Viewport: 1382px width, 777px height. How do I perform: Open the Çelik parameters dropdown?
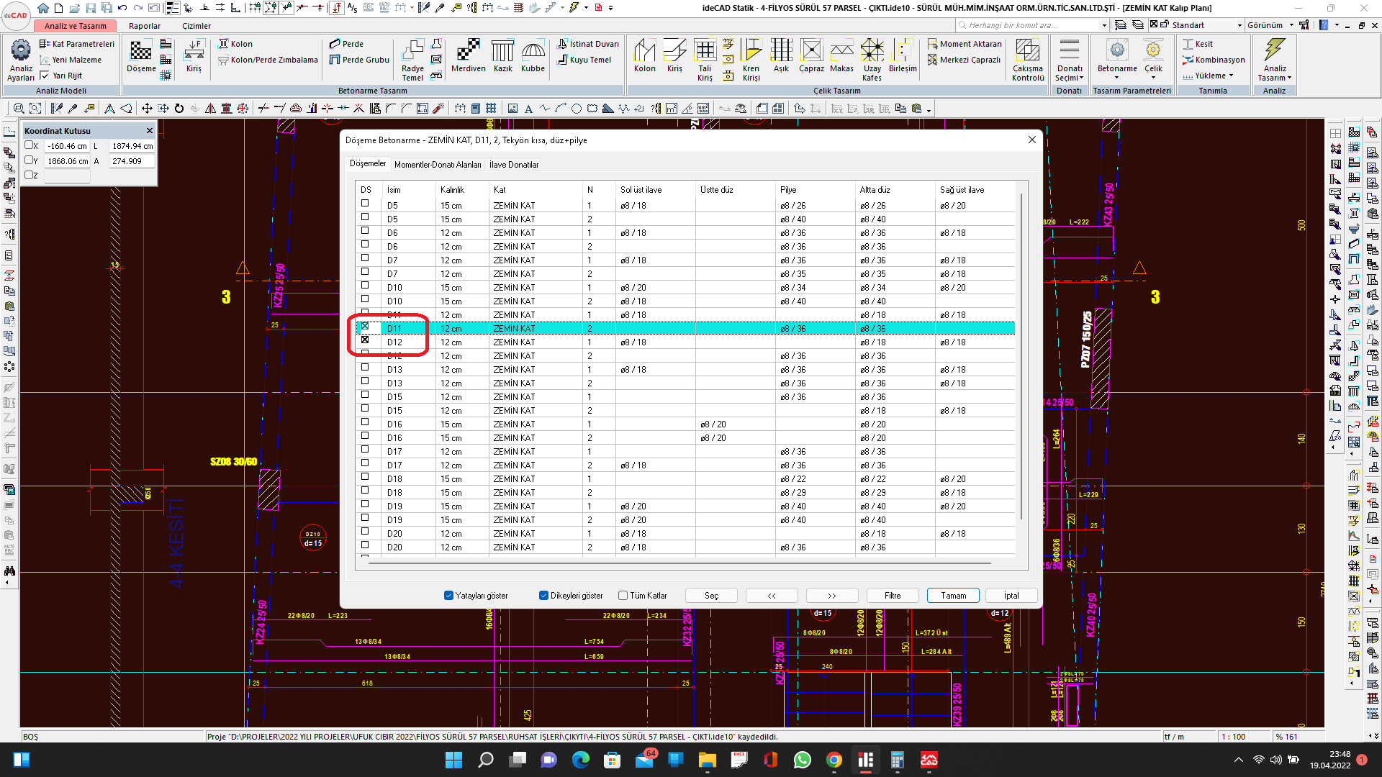pos(1153,77)
